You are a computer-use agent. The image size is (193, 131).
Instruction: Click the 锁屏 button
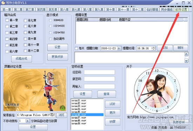(x=113, y=122)
